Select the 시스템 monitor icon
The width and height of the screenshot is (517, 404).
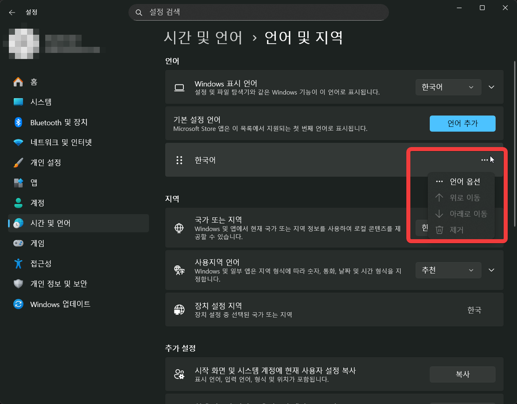(x=18, y=102)
